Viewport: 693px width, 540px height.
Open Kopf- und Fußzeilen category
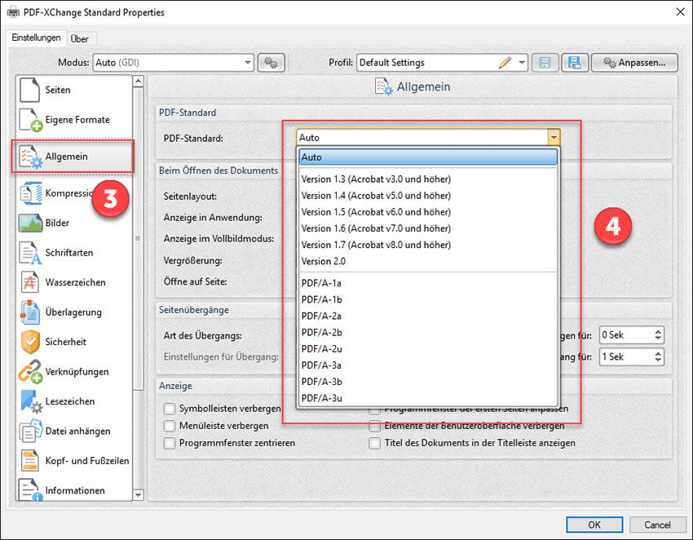click(74, 461)
